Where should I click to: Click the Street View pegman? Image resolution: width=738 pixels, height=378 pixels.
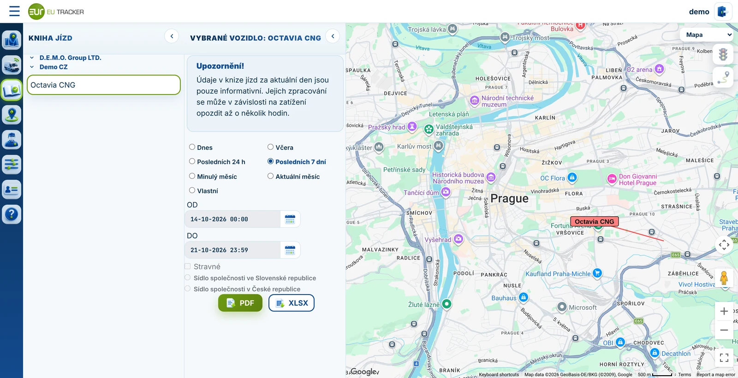pos(724,278)
